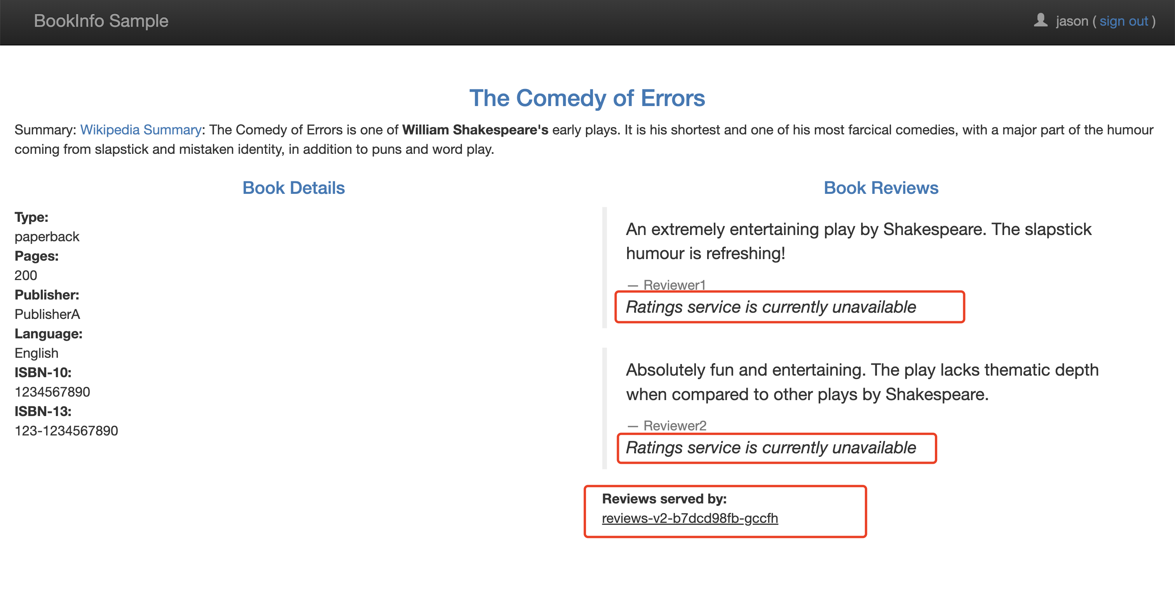Click the sign out link
Viewport: 1175px width, 592px height.
[1123, 21]
